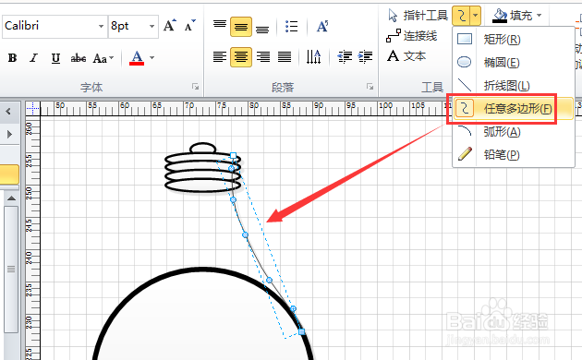Choose 任意多边形(F) freeform from the menu
The image size is (582, 360).
click(x=514, y=109)
